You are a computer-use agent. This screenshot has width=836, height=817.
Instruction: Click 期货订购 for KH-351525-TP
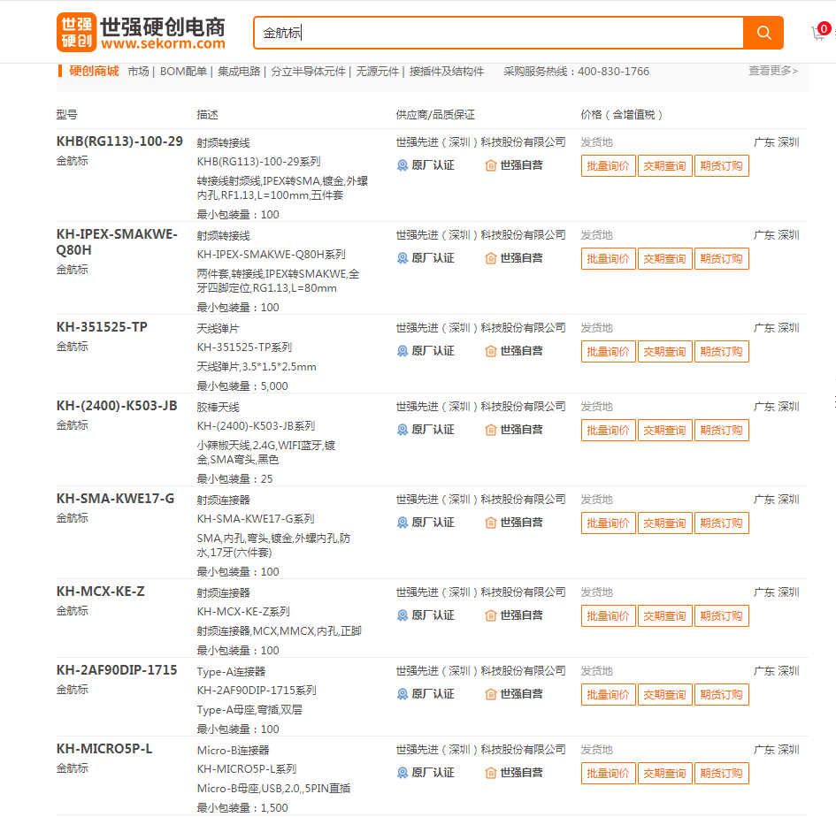coord(721,351)
